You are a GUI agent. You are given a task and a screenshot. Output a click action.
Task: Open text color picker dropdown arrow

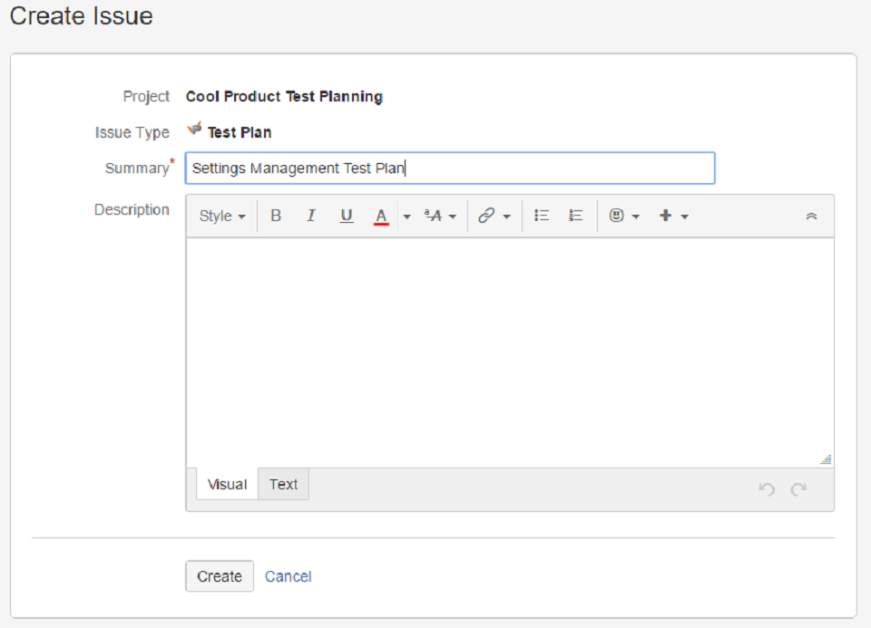(407, 217)
